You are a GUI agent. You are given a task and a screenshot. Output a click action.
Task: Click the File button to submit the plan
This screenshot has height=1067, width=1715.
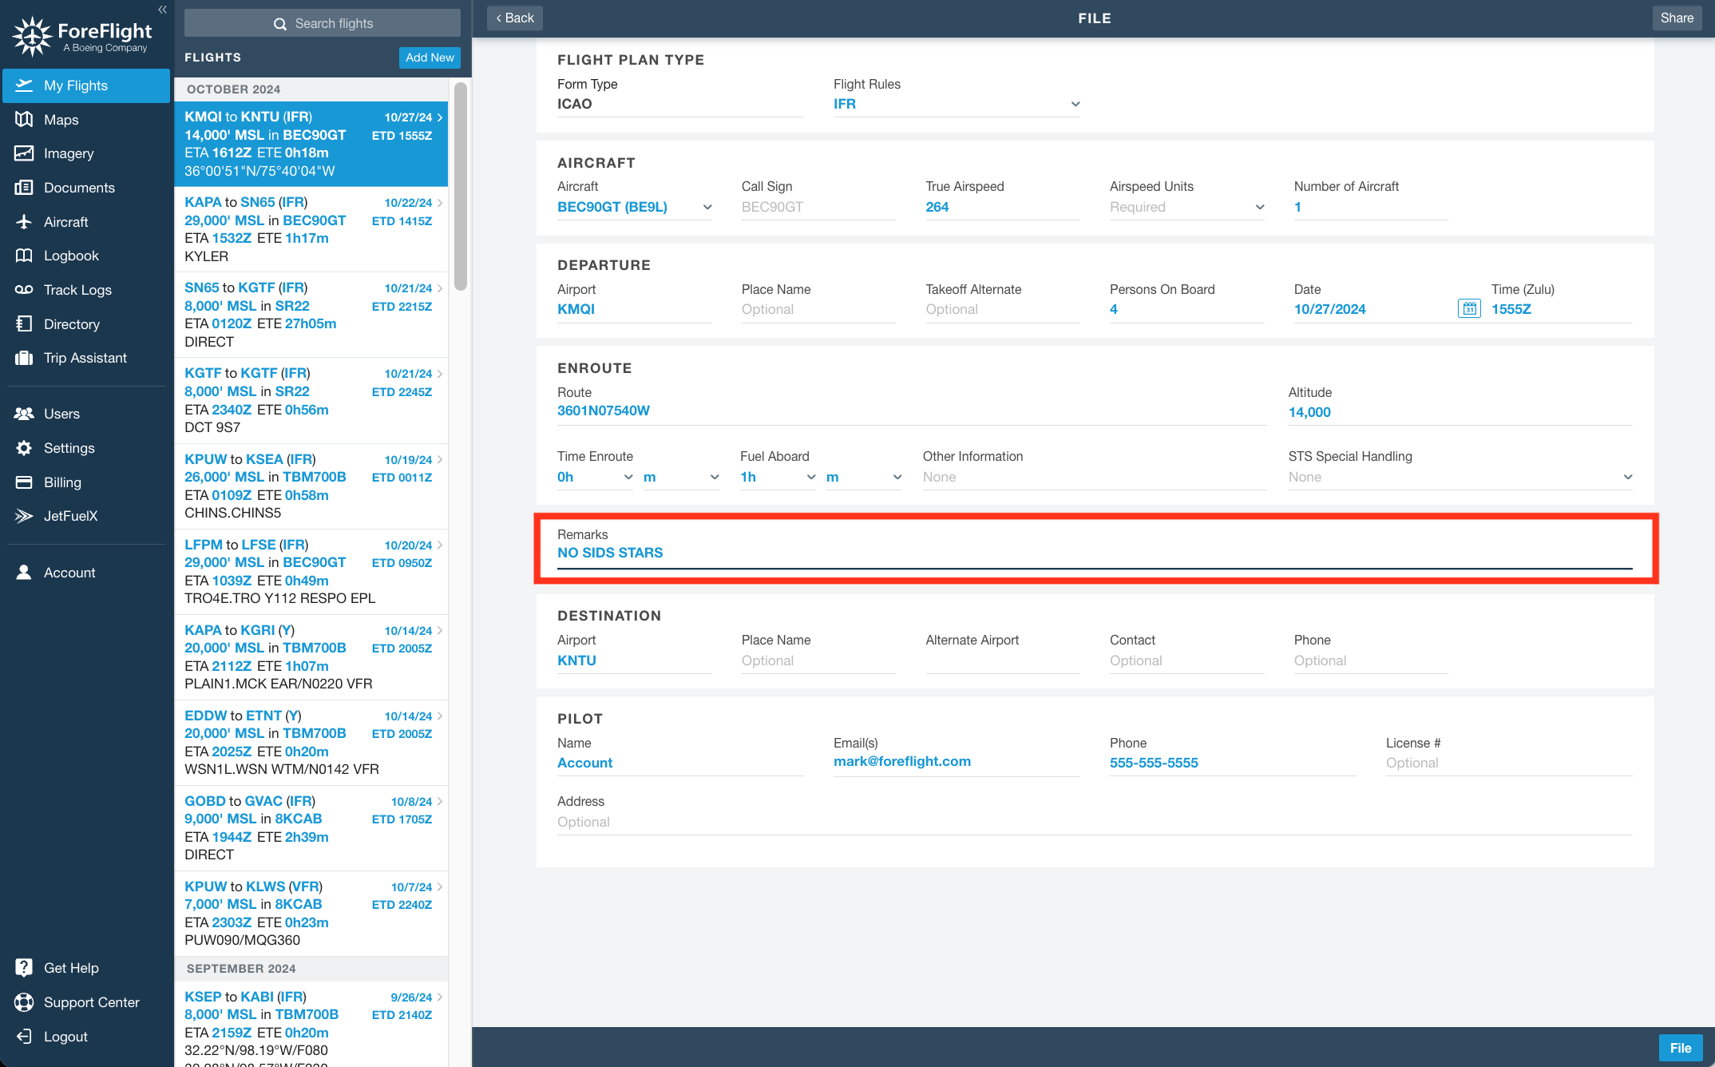pos(1681,1047)
